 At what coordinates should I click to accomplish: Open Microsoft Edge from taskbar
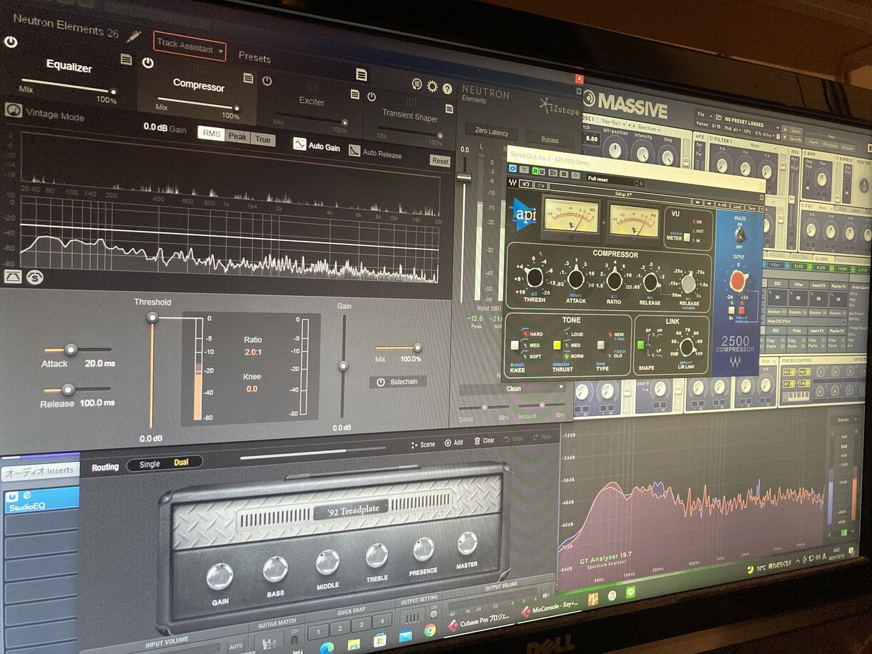click(x=327, y=648)
